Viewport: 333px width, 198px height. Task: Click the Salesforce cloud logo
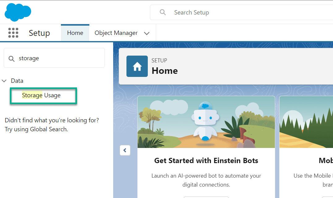coord(18,12)
